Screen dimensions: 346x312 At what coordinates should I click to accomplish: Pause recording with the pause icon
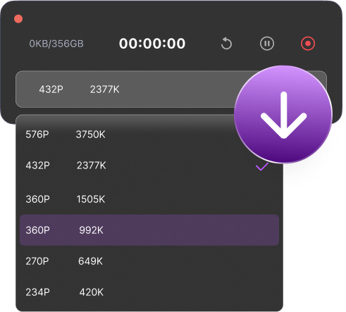click(267, 44)
